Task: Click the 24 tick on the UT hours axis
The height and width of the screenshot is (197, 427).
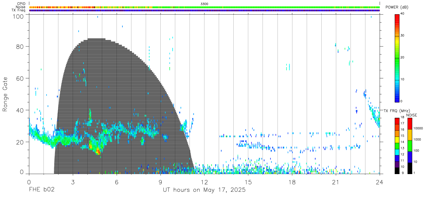Action: (379, 182)
